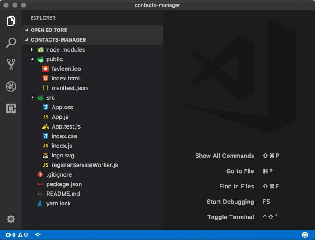Click the EXPLORER panel title
Viewport: 315px width, 240px height.
click(x=43, y=18)
